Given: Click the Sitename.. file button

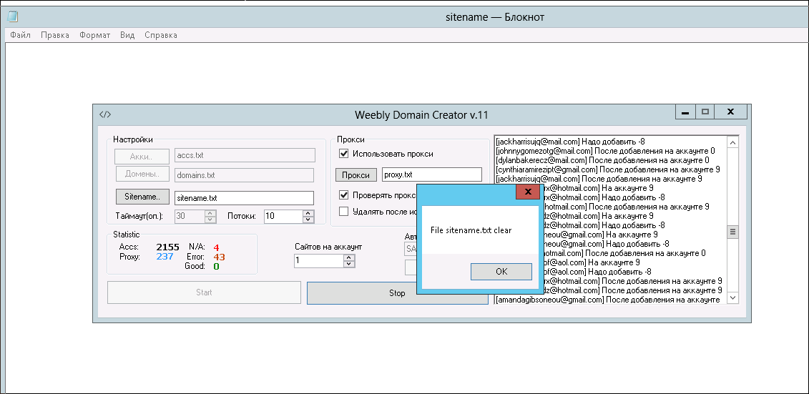Looking at the screenshot, I should 143,197.
